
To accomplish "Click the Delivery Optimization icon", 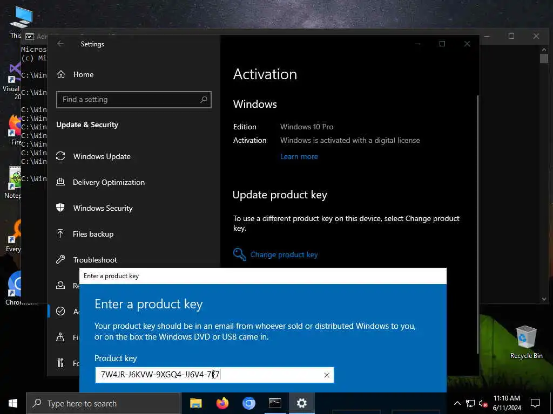I will point(60,182).
